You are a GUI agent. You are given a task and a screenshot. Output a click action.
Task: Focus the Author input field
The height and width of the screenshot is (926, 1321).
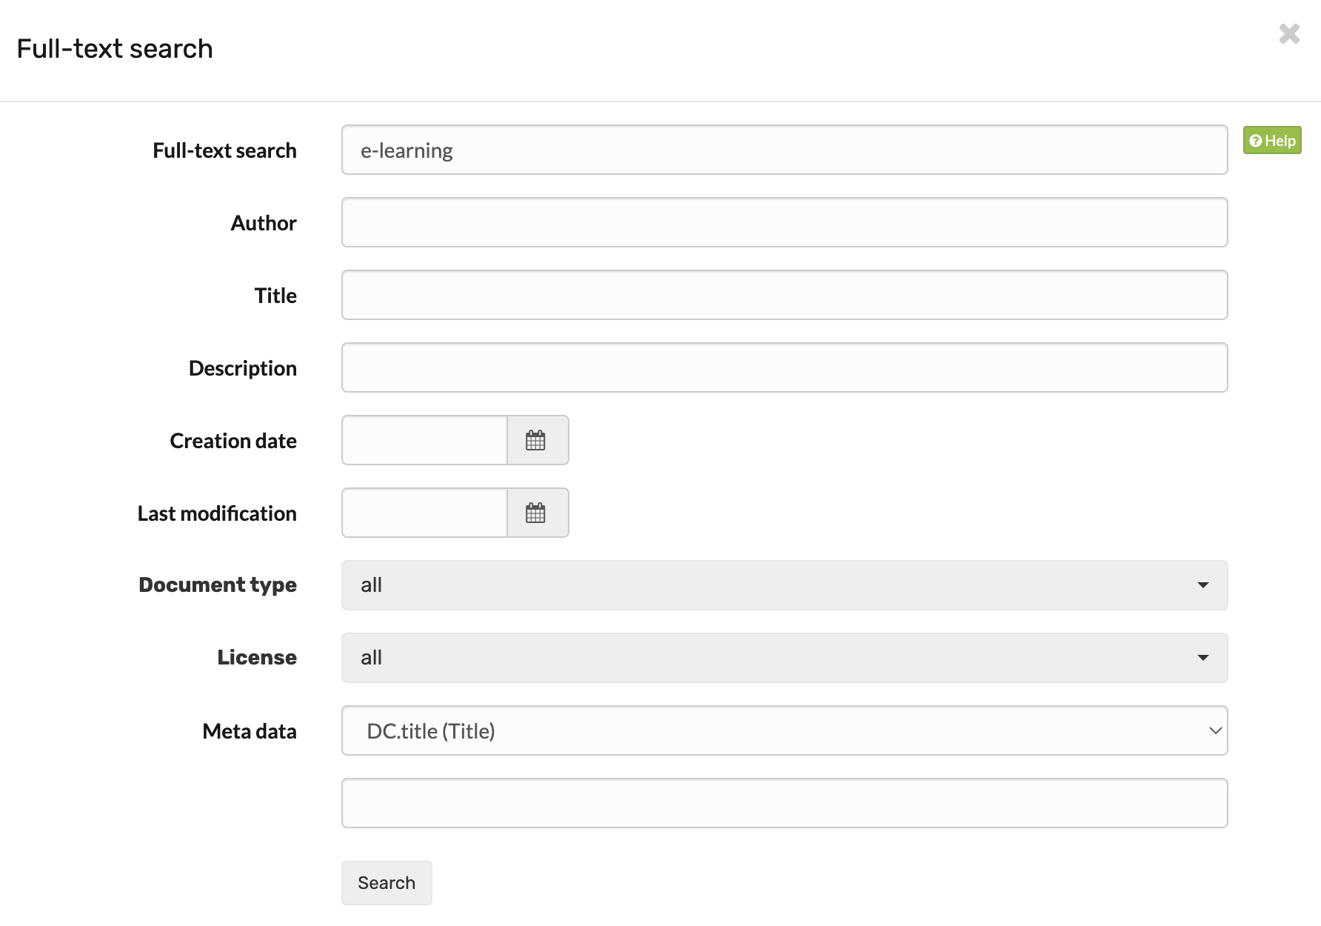click(x=785, y=222)
